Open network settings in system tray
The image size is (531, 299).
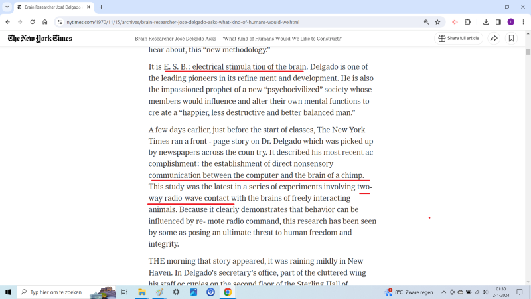[x=477, y=292]
